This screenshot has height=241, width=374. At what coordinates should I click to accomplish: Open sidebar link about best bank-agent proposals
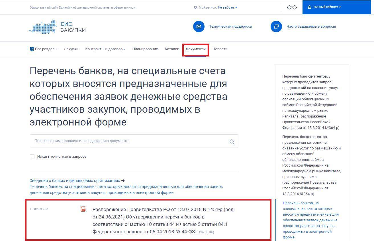(312, 165)
